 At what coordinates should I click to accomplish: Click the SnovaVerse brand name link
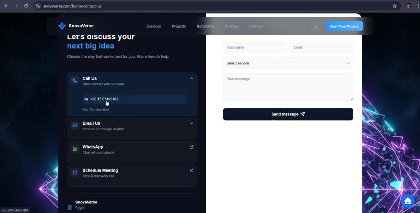81,26
